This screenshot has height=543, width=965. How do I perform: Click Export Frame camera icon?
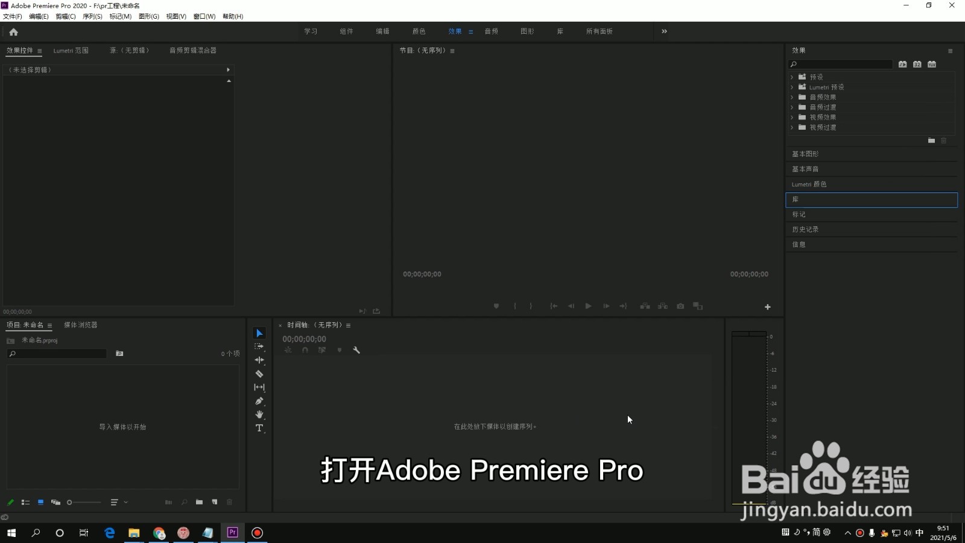click(x=680, y=306)
